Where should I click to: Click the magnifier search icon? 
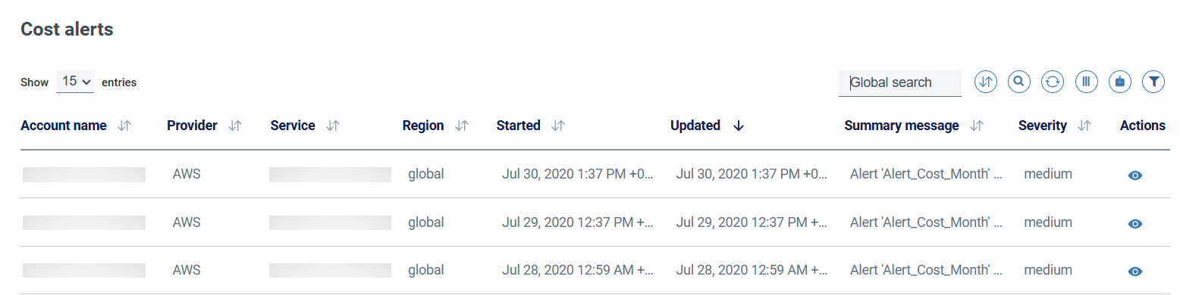click(1018, 82)
